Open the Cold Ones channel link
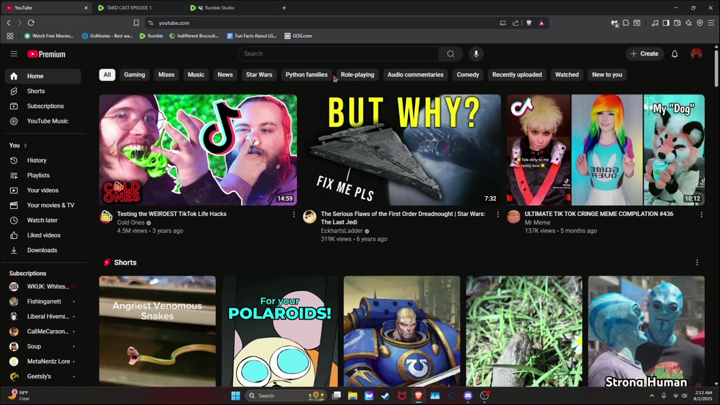 pyautogui.click(x=130, y=223)
